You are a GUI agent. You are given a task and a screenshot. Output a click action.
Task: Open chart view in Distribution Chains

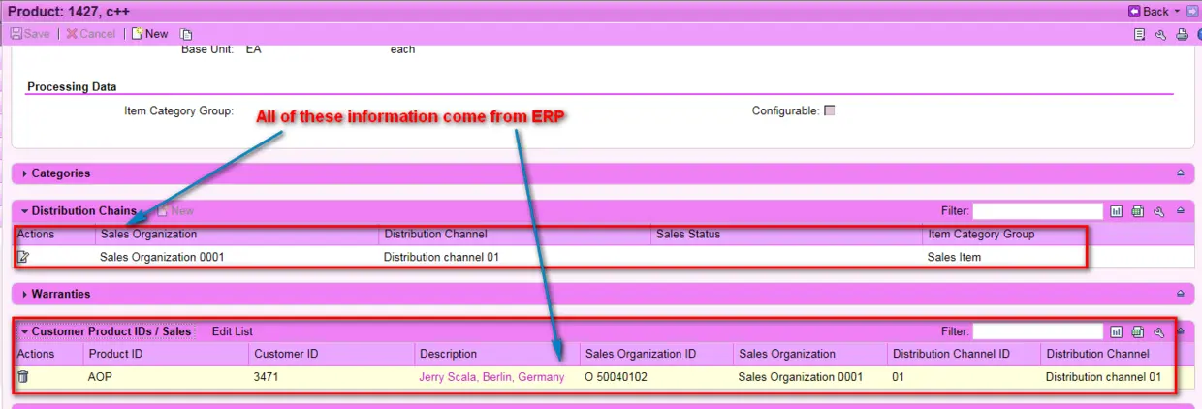point(1117,210)
